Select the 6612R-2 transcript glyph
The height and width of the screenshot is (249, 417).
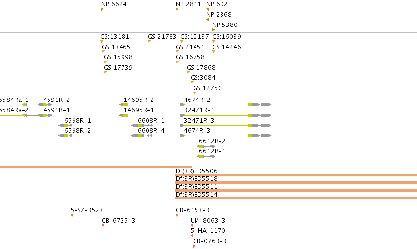206,147
